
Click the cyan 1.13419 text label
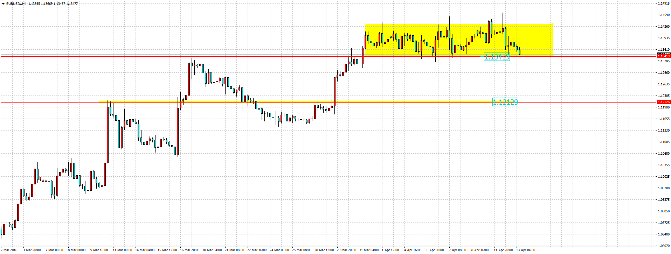click(x=497, y=57)
